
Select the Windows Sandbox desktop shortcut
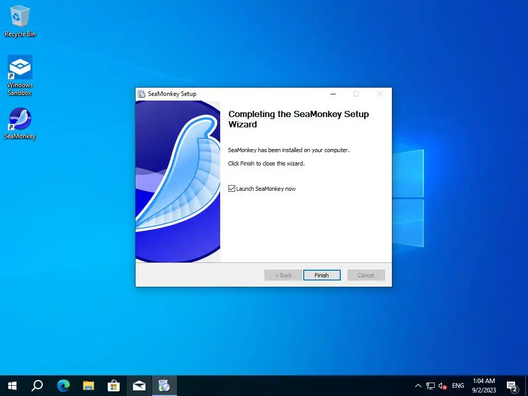(20, 75)
